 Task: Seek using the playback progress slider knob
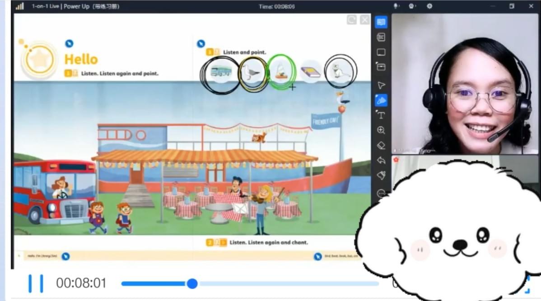[x=192, y=284]
